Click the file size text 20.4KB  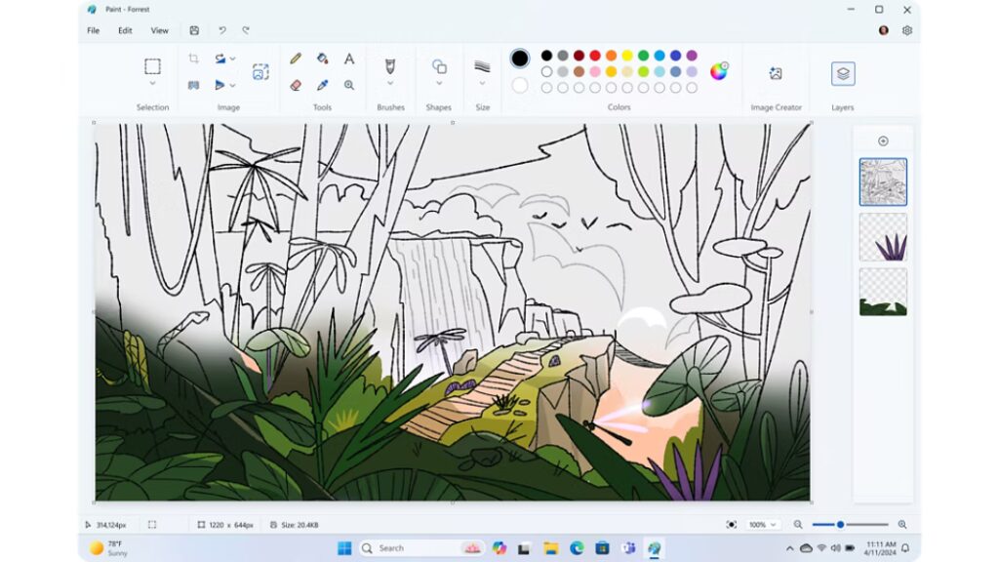pyautogui.click(x=300, y=524)
